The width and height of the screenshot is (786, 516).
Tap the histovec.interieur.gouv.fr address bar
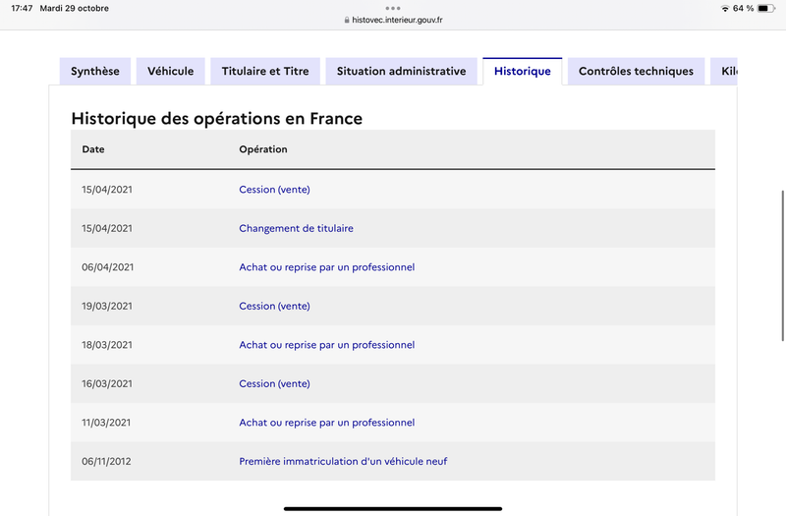pos(393,20)
